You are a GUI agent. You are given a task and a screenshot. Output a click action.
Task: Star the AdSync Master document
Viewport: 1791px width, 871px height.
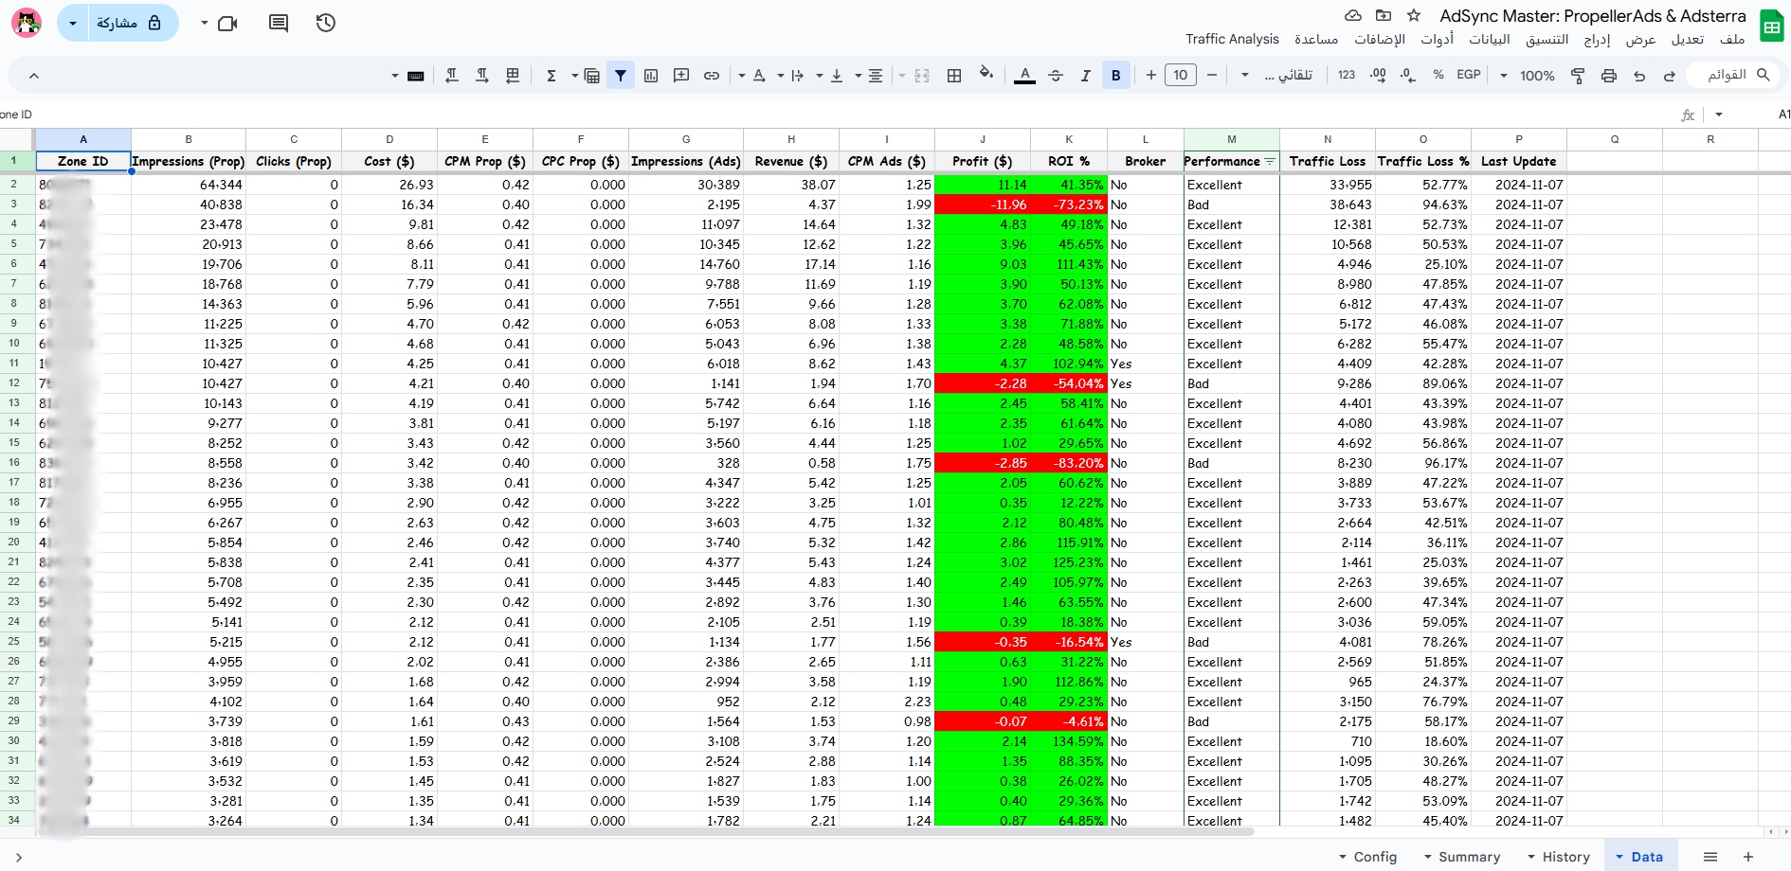pyautogui.click(x=1414, y=15)
